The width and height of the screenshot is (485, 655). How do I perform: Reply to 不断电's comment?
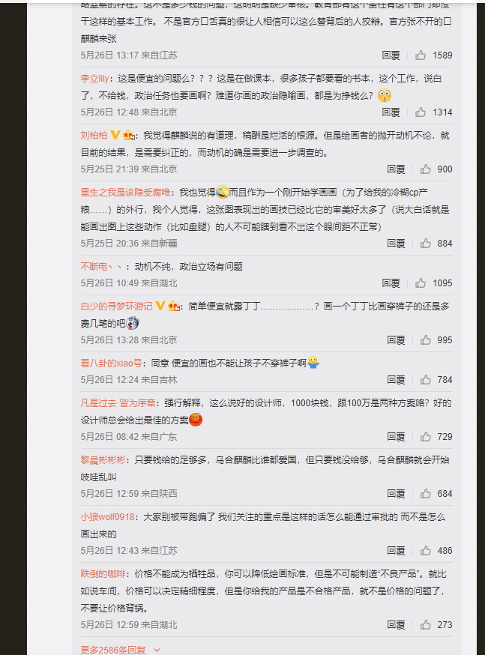click(391, 283)
